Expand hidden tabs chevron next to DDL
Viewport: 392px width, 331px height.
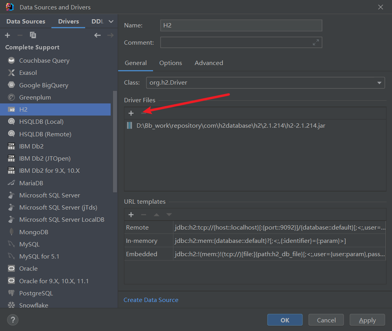pos(111,22)
